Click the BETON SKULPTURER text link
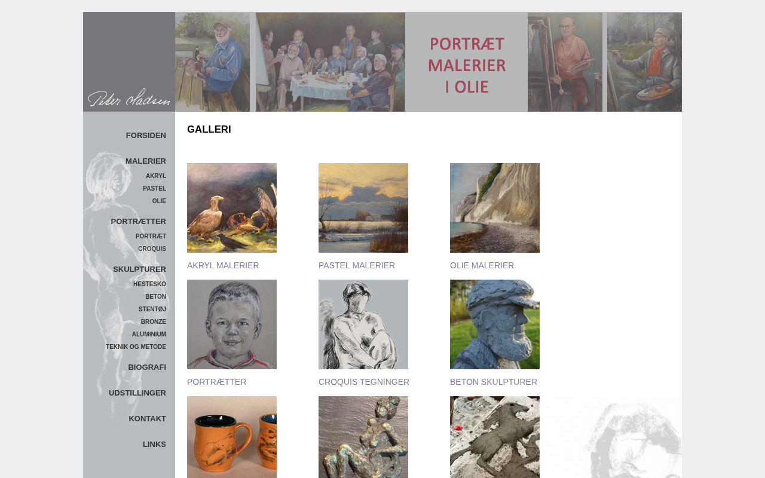The image size is (765, 478). point(494,382)
